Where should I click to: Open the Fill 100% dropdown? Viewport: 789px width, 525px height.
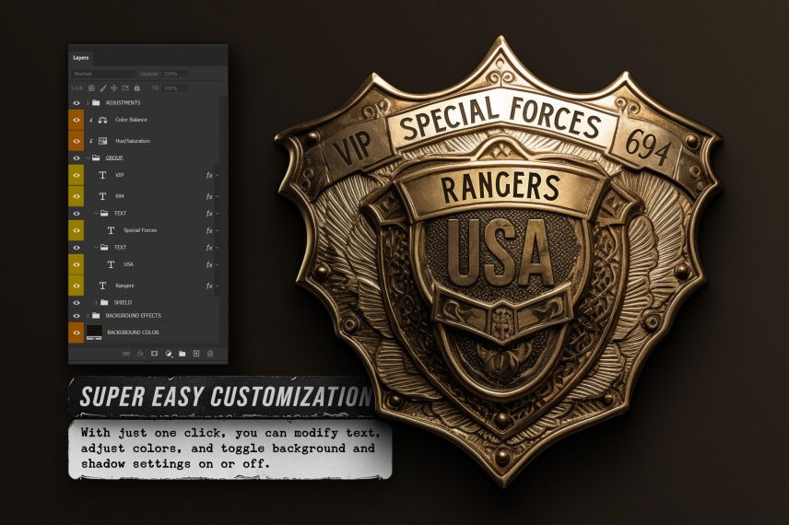click(x=175, y=88)
